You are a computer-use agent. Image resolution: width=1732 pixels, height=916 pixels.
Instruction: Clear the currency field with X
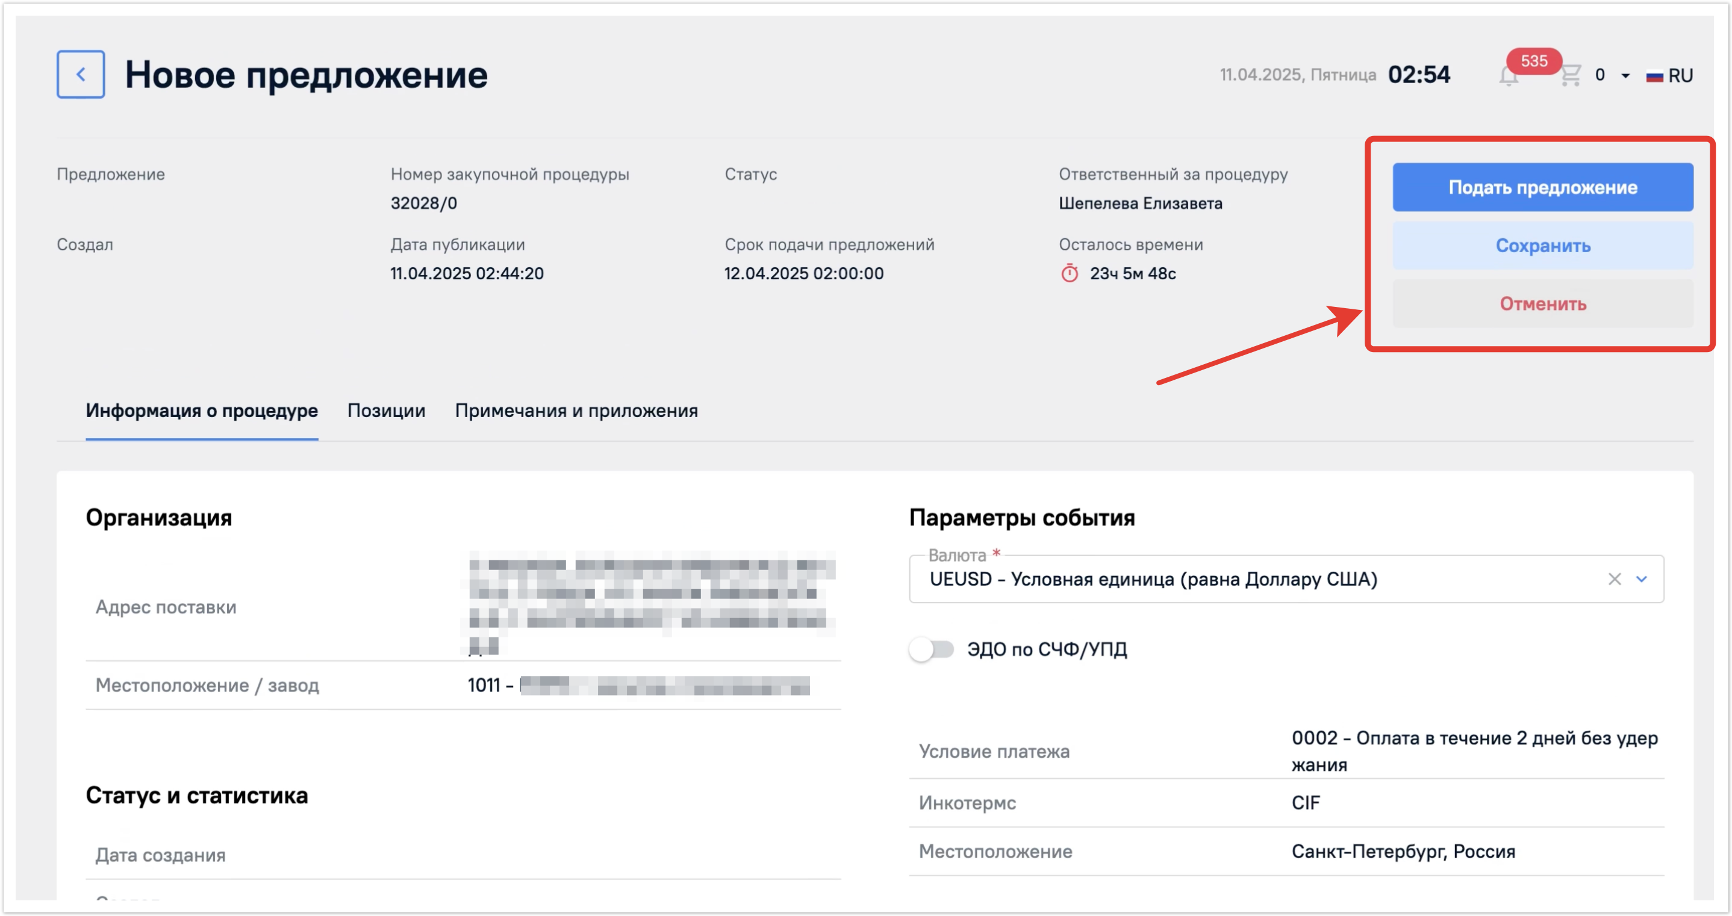pos(1615,578)
